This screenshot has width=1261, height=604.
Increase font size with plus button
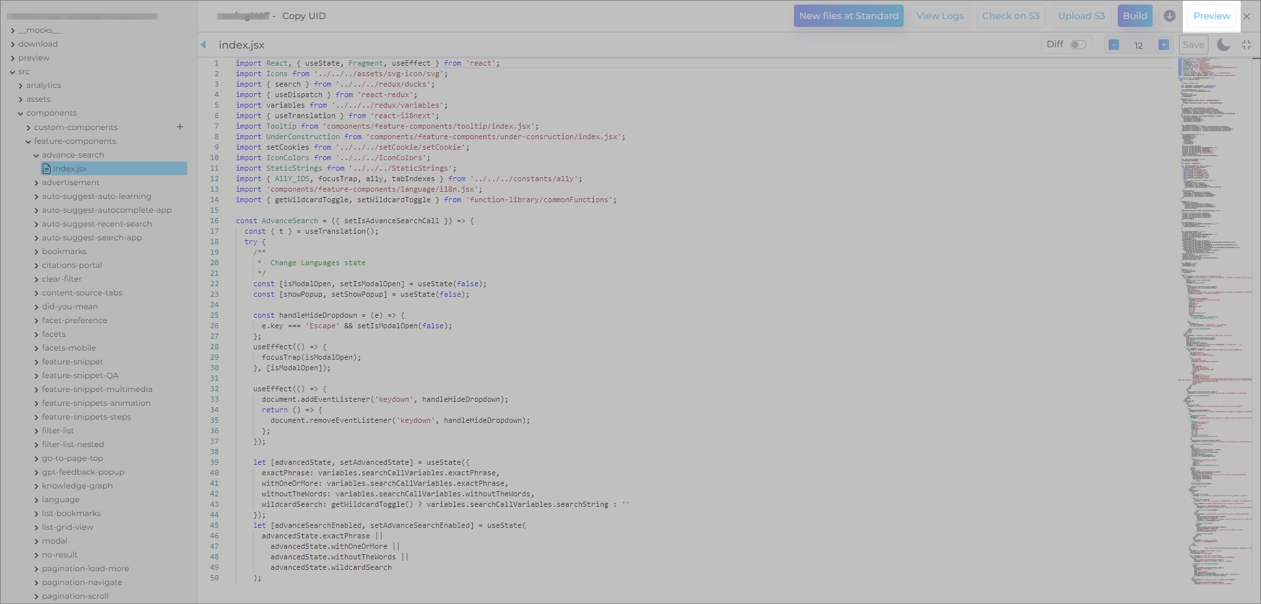pyautogui.click(x=1163, y=45)
